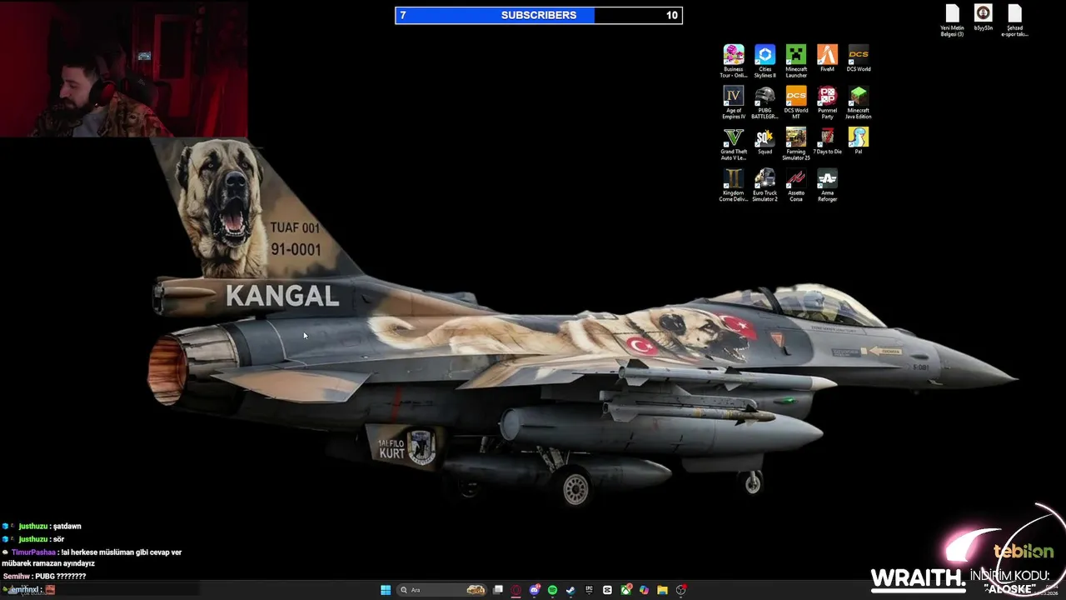Open the Xbox app on taskbar
Viewport: 1066px width, 600px height.
625,590
